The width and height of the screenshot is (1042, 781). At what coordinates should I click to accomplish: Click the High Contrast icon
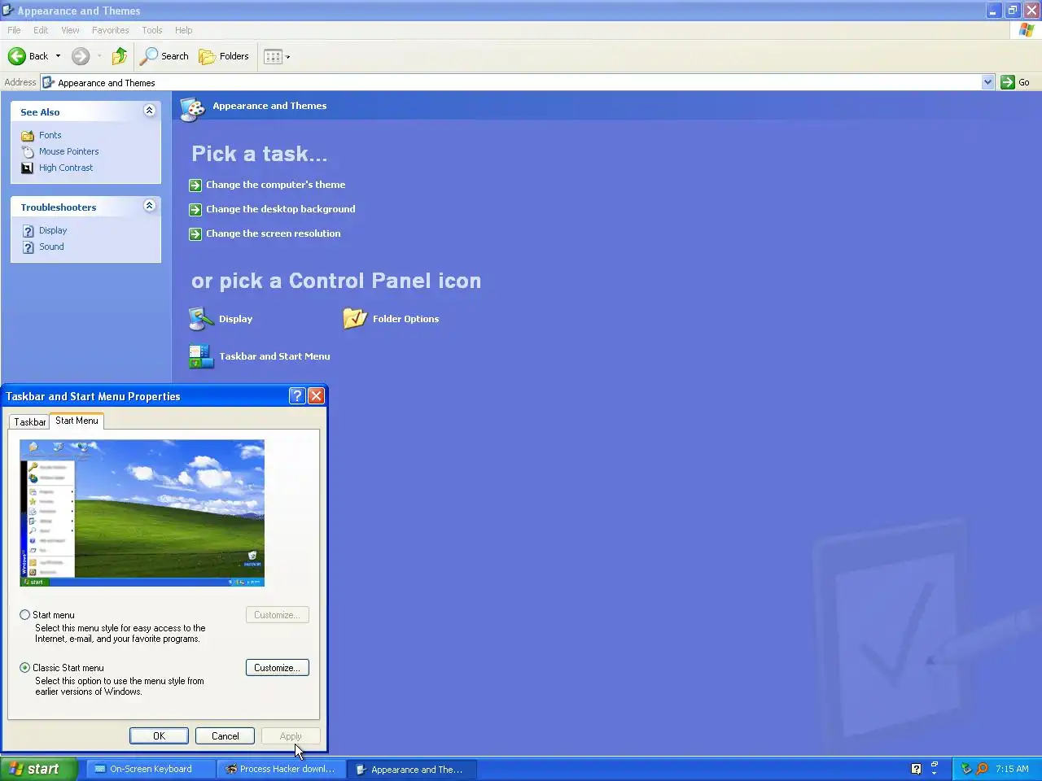[28, 168]
